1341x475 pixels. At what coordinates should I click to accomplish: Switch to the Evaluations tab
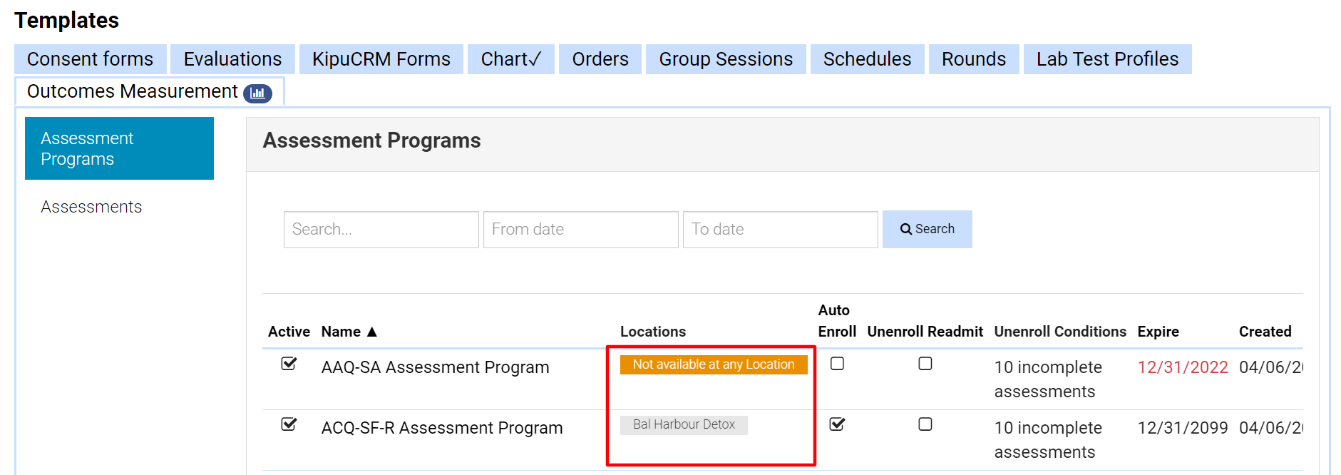232,59
